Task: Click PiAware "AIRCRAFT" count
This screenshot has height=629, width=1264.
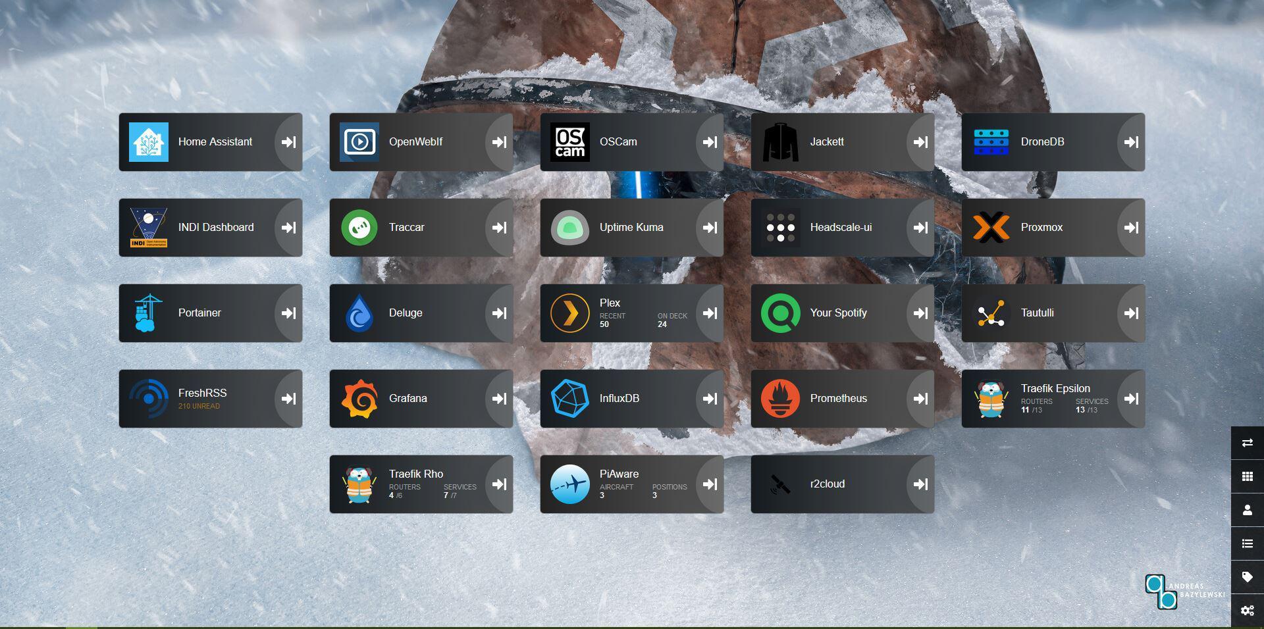Action: coord(616,491)
